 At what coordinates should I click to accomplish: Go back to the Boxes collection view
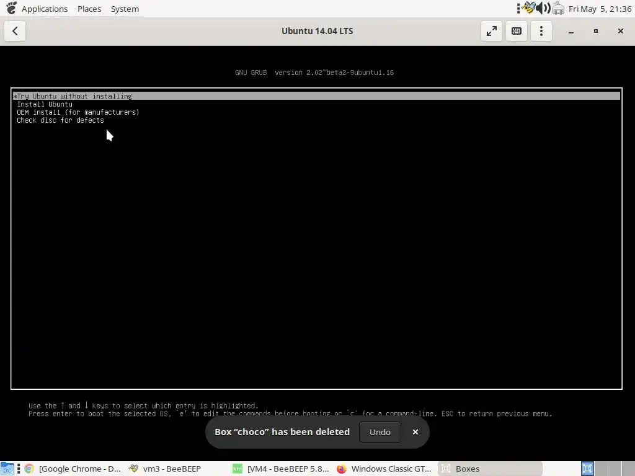[x=15, y=31]
